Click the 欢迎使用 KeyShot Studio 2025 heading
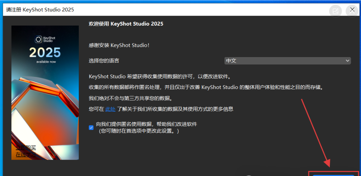This screenshot has height=176, width=361. point(126,24)
